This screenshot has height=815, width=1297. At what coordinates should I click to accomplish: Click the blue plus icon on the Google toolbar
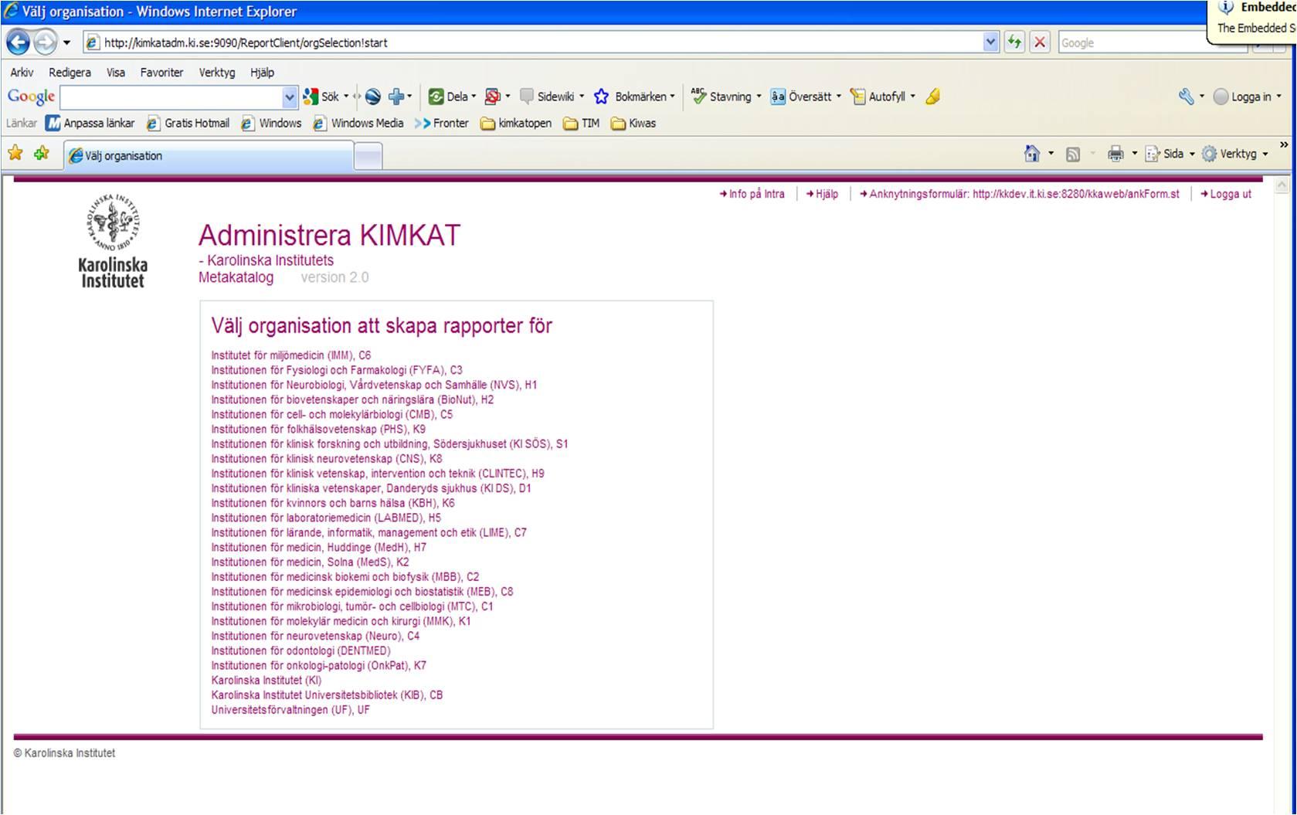point(396,97)
